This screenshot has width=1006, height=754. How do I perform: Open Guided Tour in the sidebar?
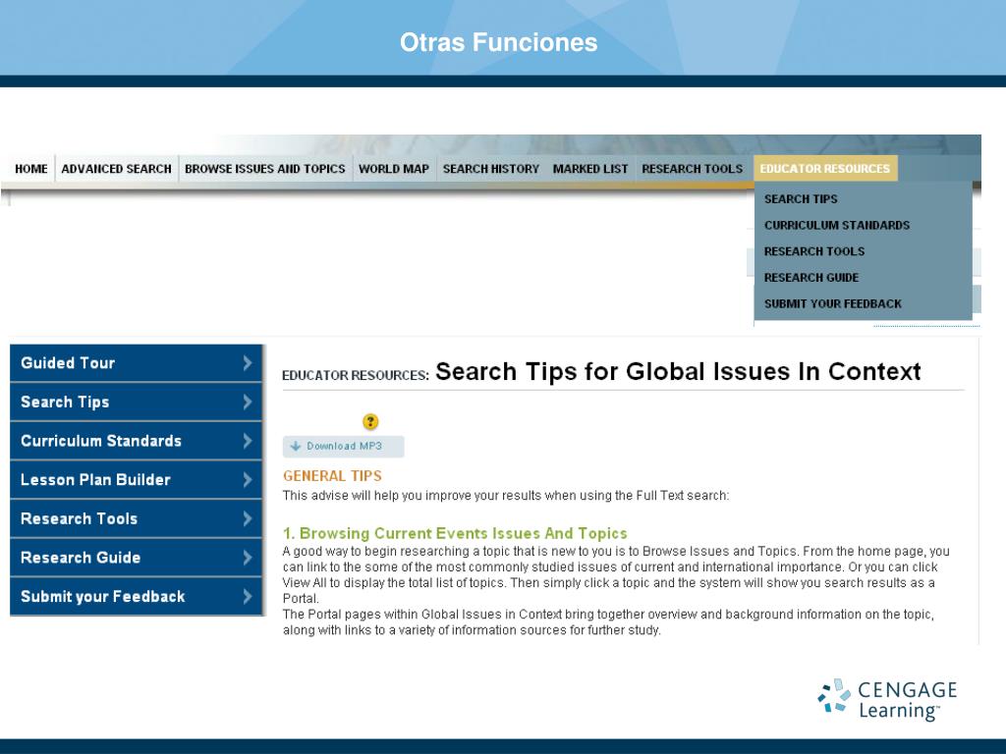coord(136,363)
